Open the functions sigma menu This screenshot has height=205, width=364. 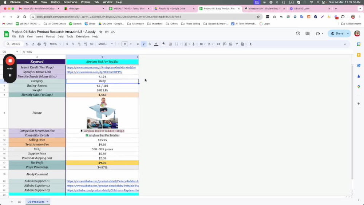point(251,44)
